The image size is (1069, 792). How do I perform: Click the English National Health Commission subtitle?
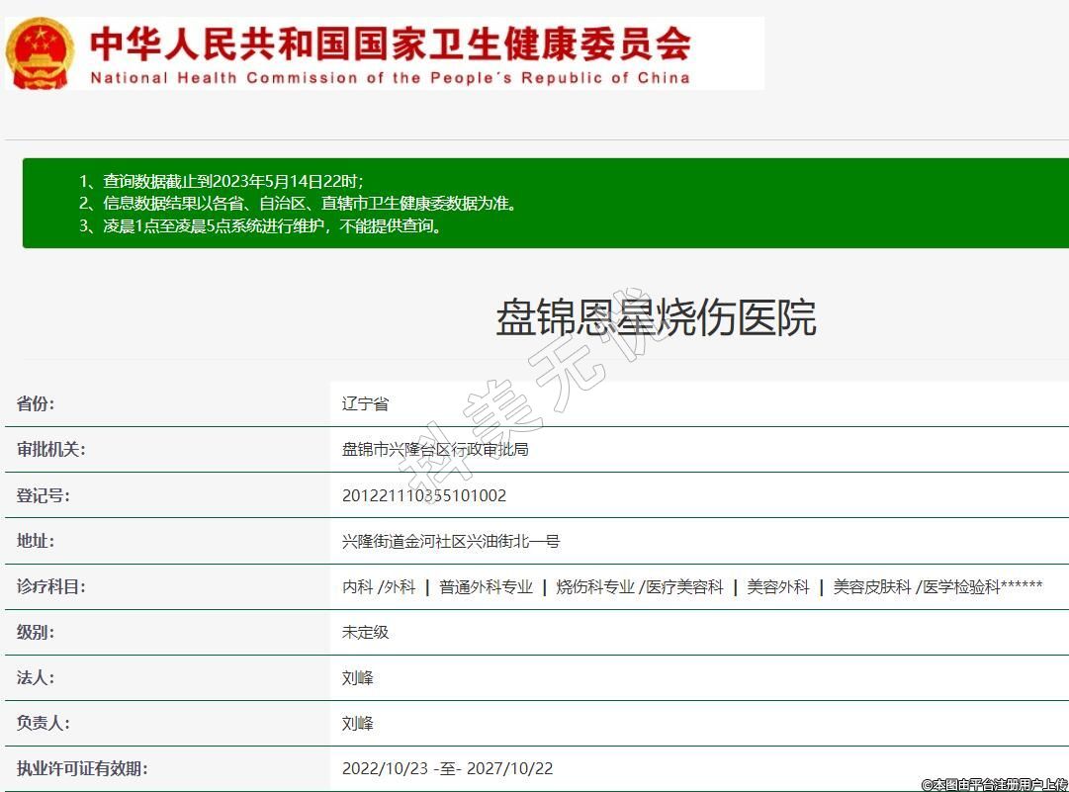pos(390,78)
